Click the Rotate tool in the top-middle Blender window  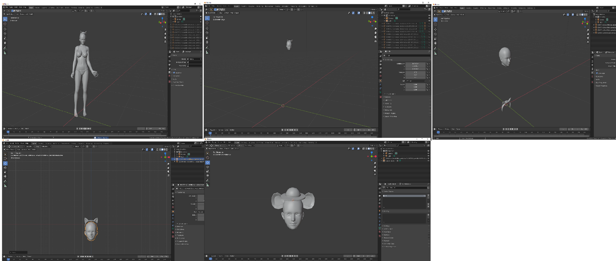click(207, 33)
